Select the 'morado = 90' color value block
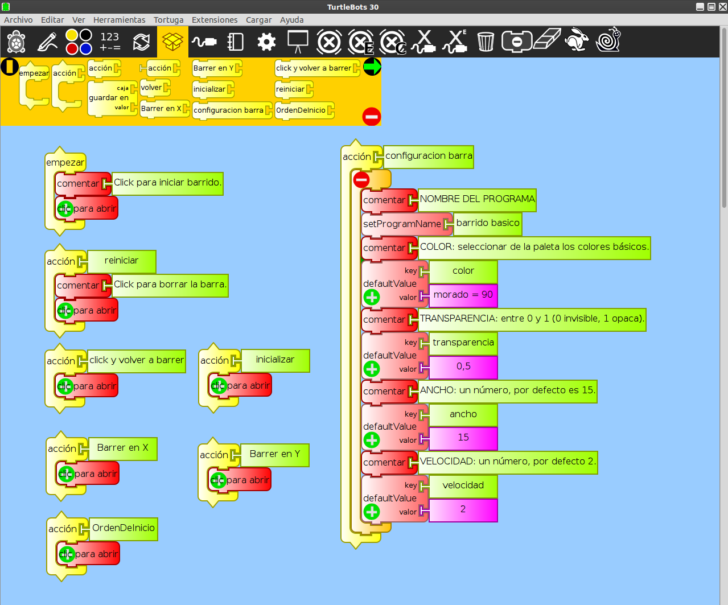The image size is (728, 605). pyautogui.click(x=463, y=295)
